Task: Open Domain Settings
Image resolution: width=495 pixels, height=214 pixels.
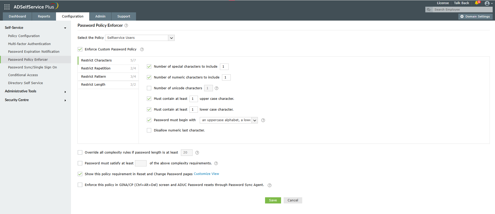Action: click(x=475, y=16)
